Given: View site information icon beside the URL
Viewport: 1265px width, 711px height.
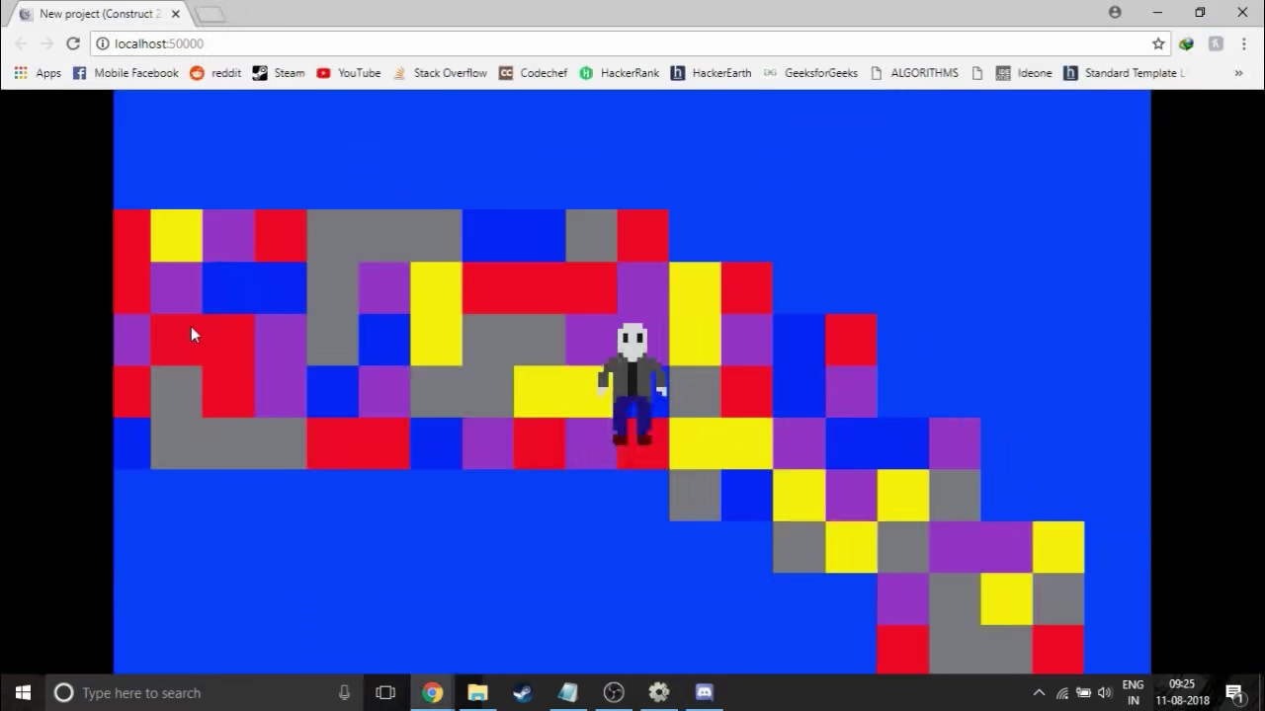Looking at the screenshot, I should (x=102, y=43).
